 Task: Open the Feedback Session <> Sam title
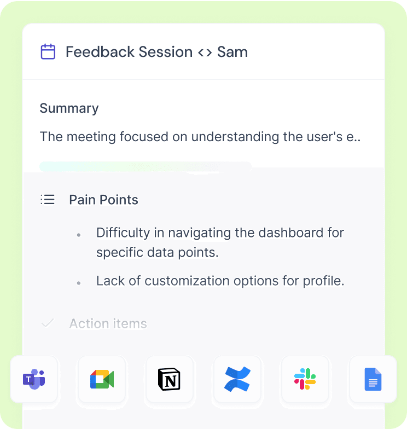(x=156, y=51)
